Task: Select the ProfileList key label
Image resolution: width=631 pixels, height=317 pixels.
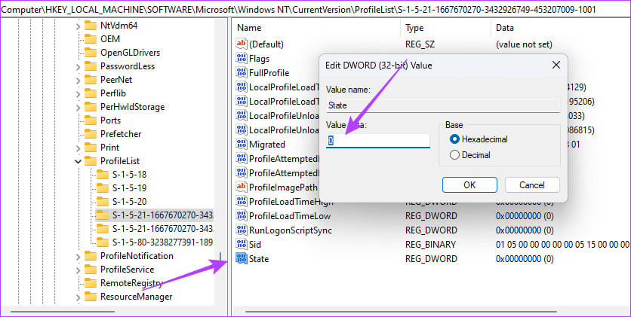Action: [120, 161]
